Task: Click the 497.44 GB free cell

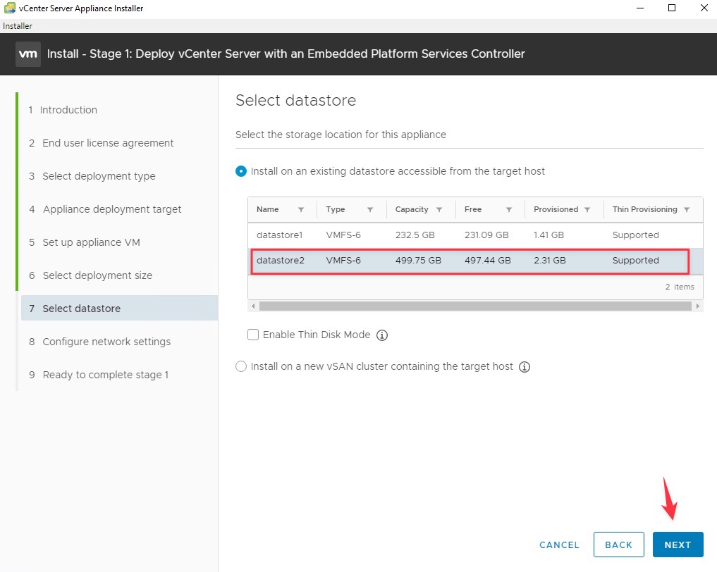Action: [x=487, y=261]
